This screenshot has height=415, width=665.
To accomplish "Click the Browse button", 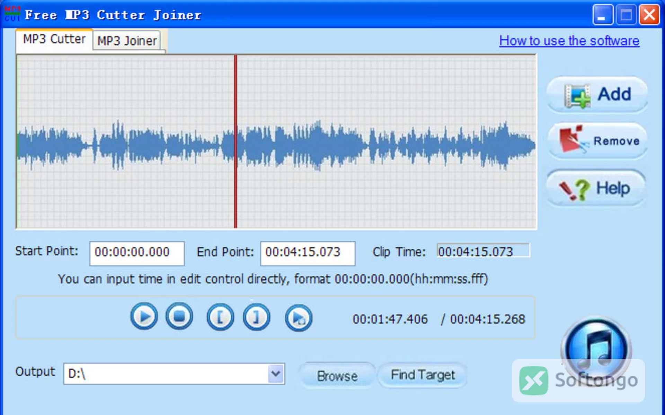I will tap(337, 376).
